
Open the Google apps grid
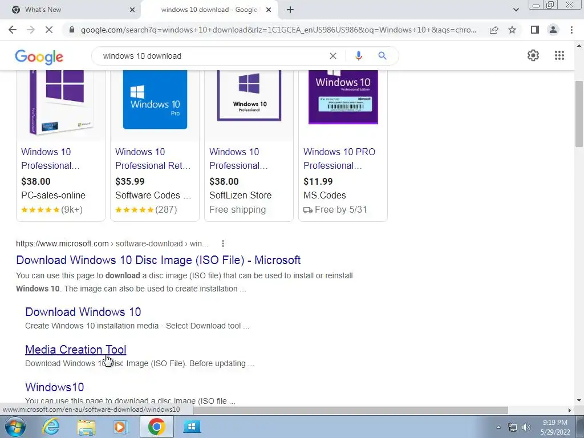pyautogui.click(x=559, y=55)
